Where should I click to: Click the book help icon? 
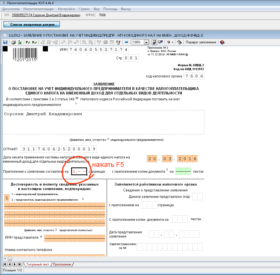point(222,42)
